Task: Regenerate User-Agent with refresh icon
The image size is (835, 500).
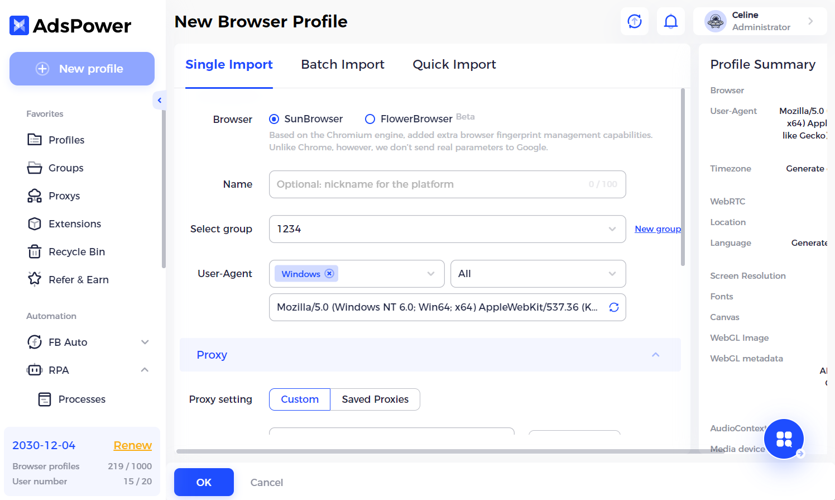Action: tap(614, 307)
